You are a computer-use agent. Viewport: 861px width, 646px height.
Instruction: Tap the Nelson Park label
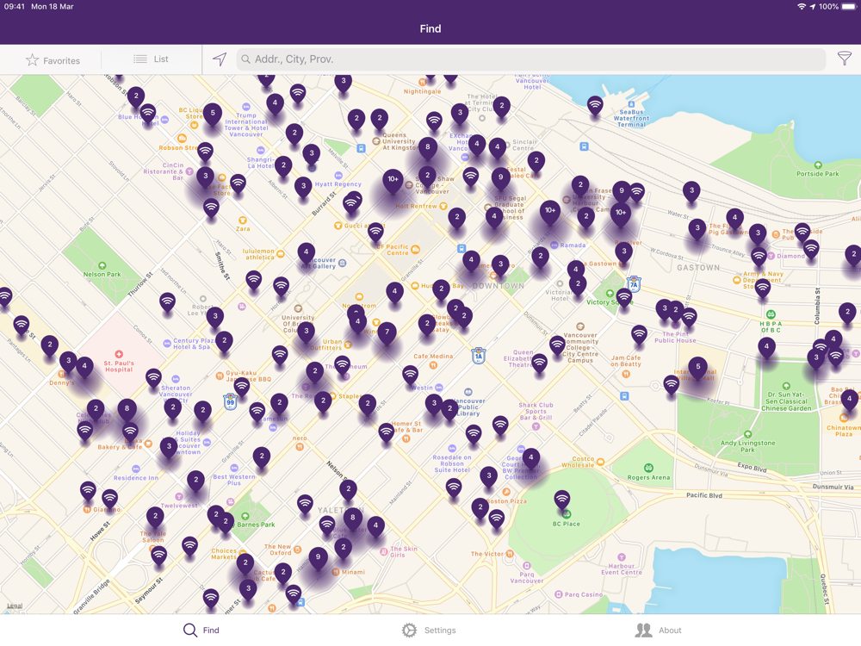(102, 274)
